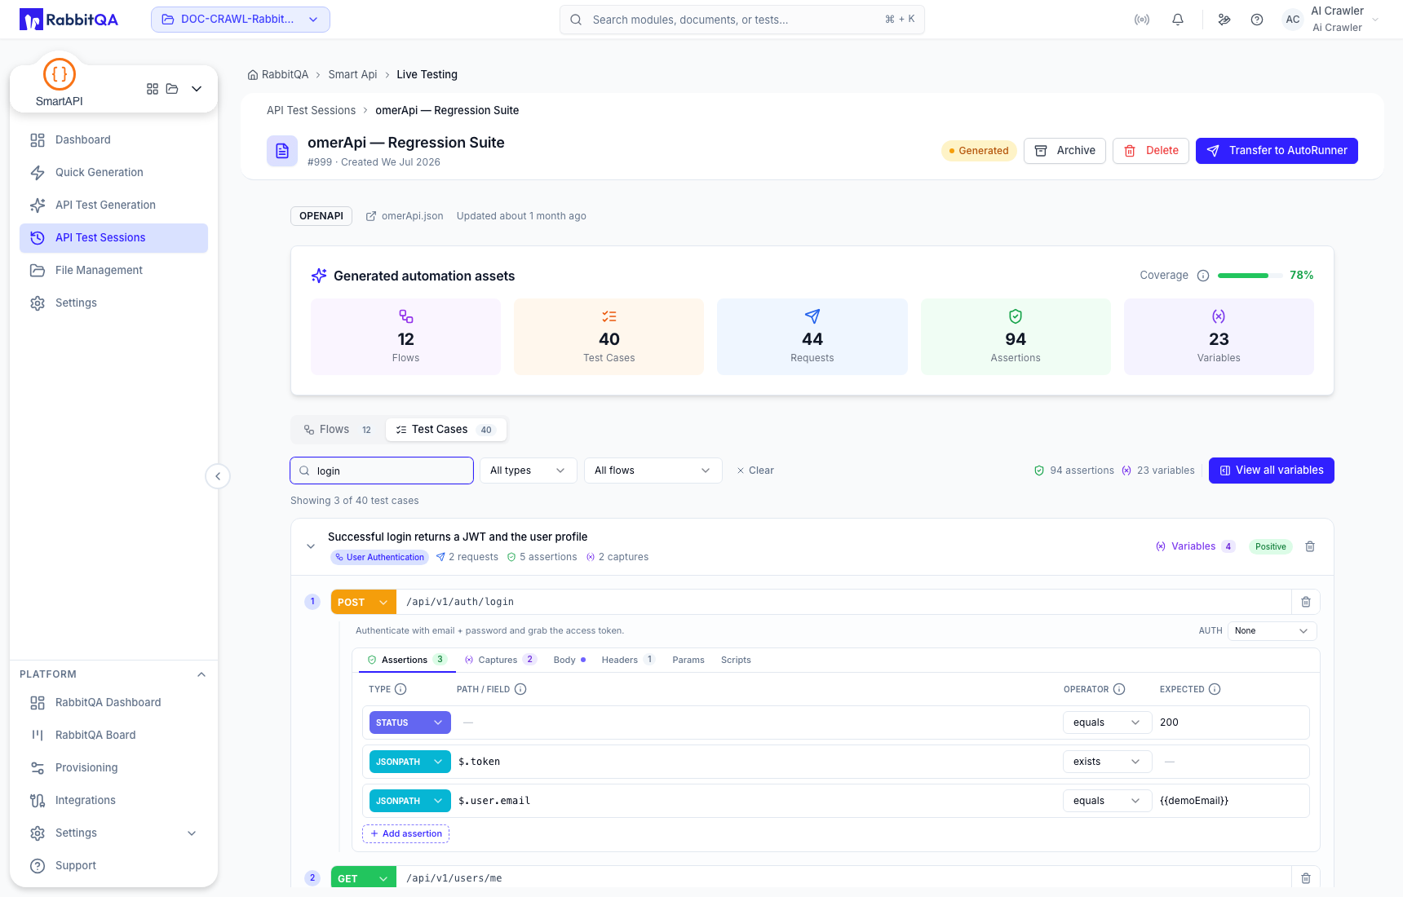Open the All flows filter dropdown

click(x=653, y=471)
